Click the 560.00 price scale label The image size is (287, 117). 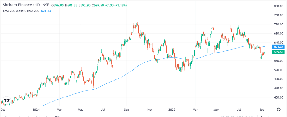(x=279, y=61)
